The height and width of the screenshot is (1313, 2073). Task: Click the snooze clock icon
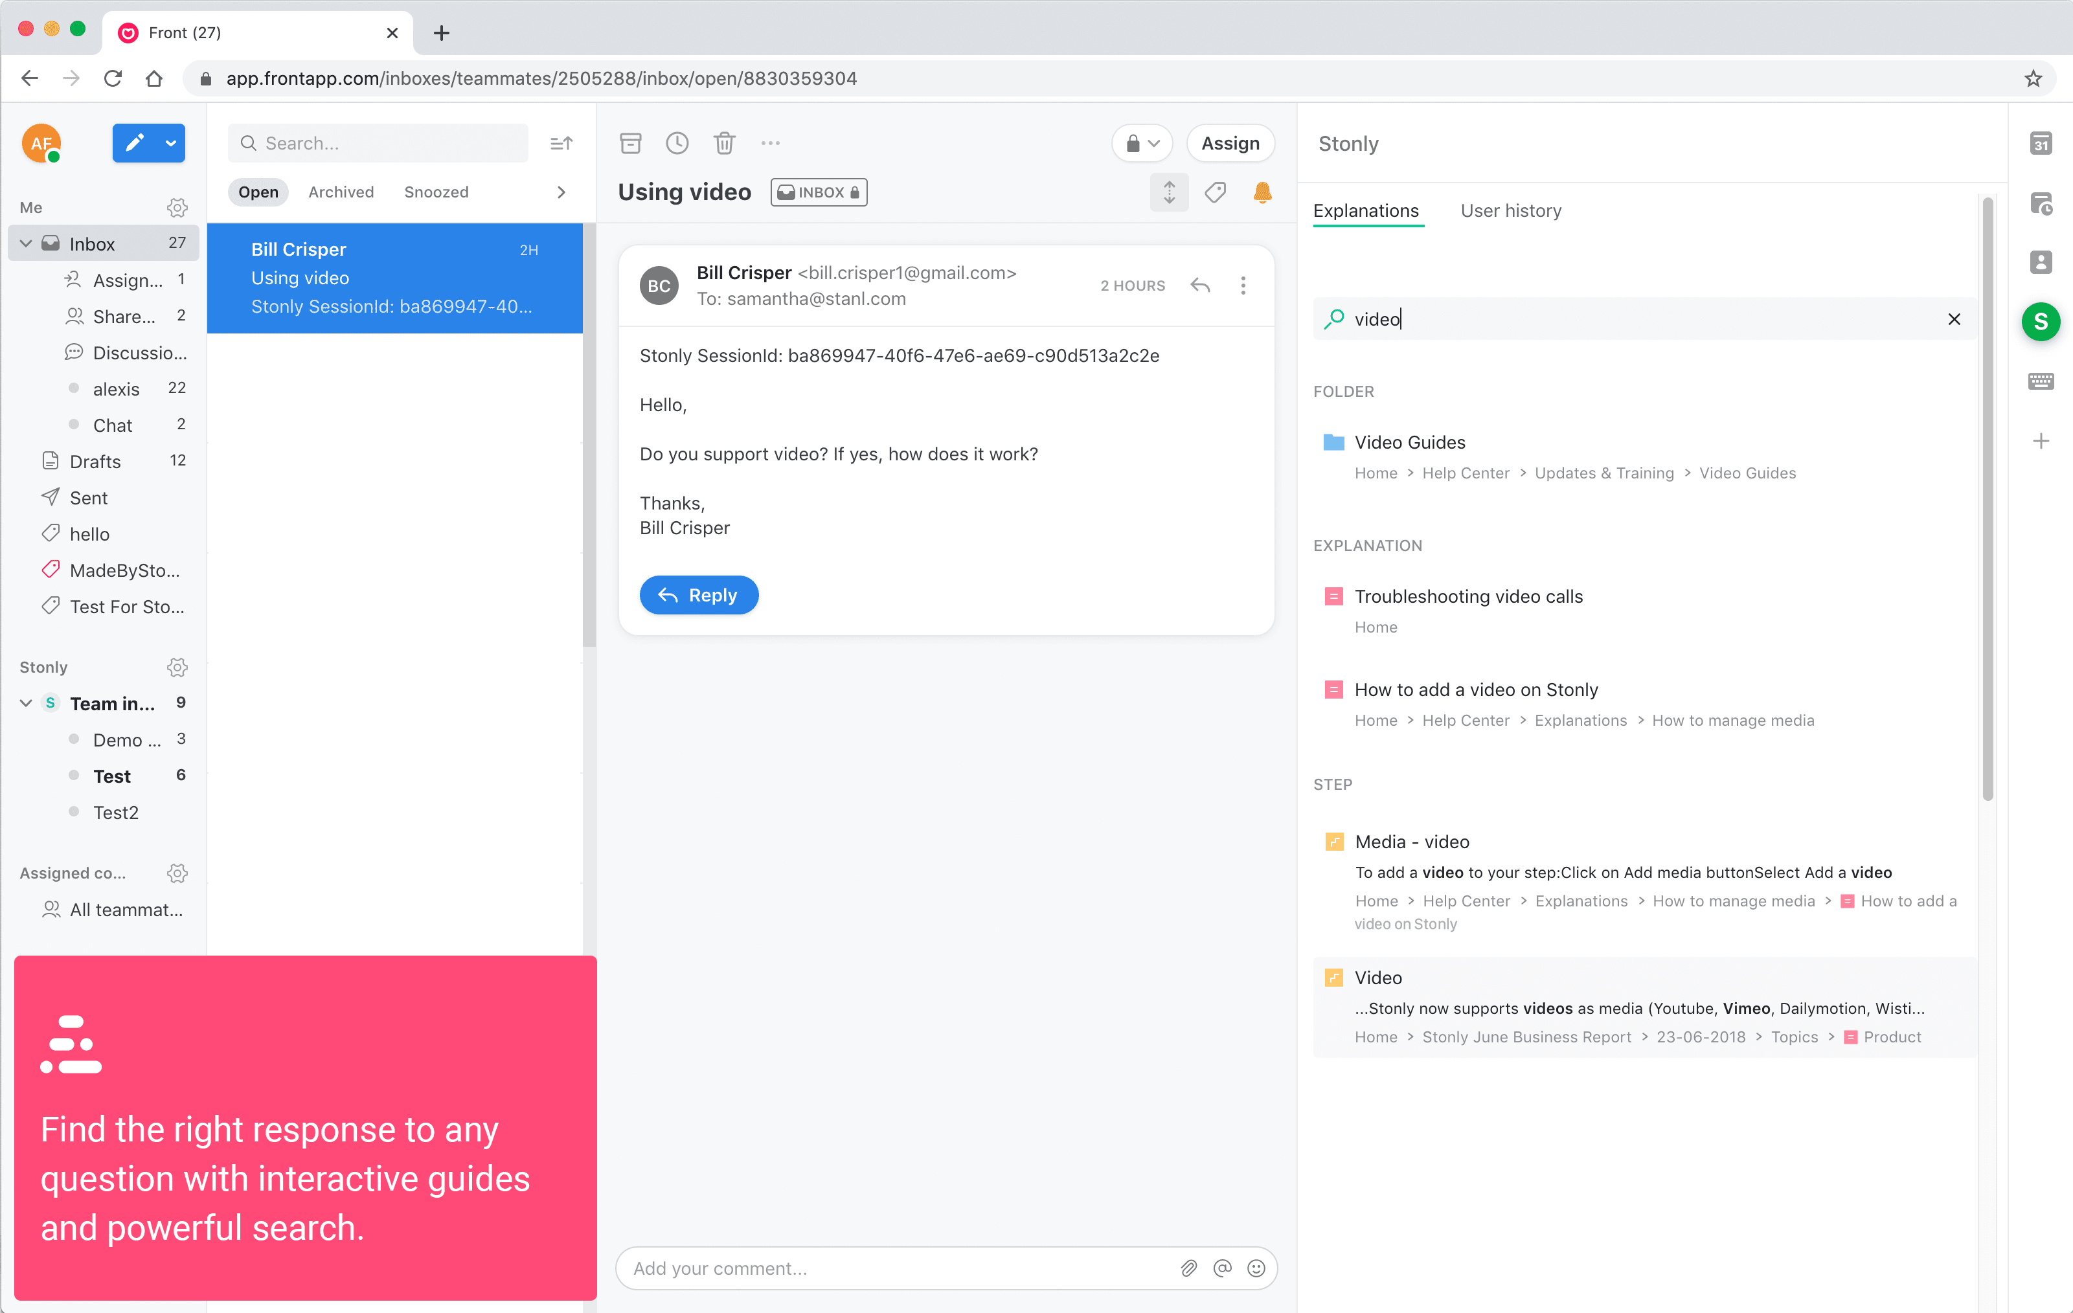coord(677,143)
